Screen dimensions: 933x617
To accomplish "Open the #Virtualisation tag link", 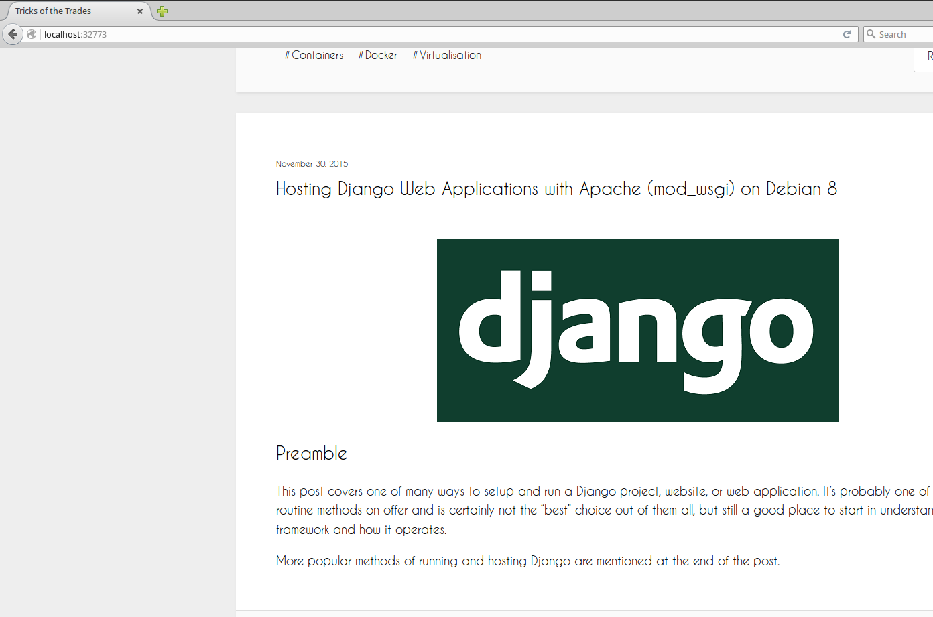I will 446,56.
